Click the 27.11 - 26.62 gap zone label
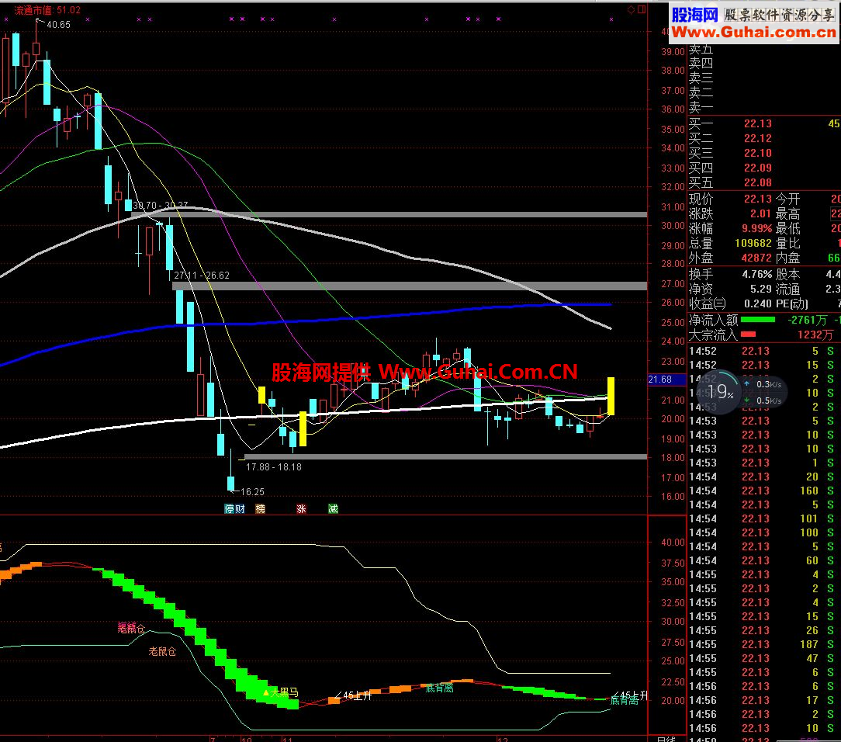The width and height of the screenshot is (841, 742). (202, 276)
